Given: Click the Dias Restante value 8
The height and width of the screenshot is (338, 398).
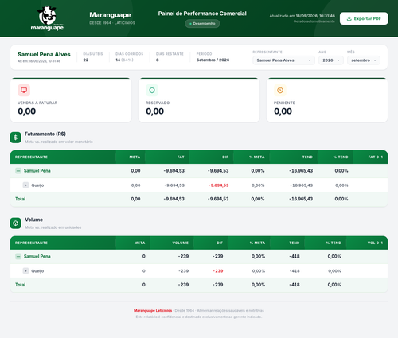Looking at the screenshot, I should (x=158, y=60).
